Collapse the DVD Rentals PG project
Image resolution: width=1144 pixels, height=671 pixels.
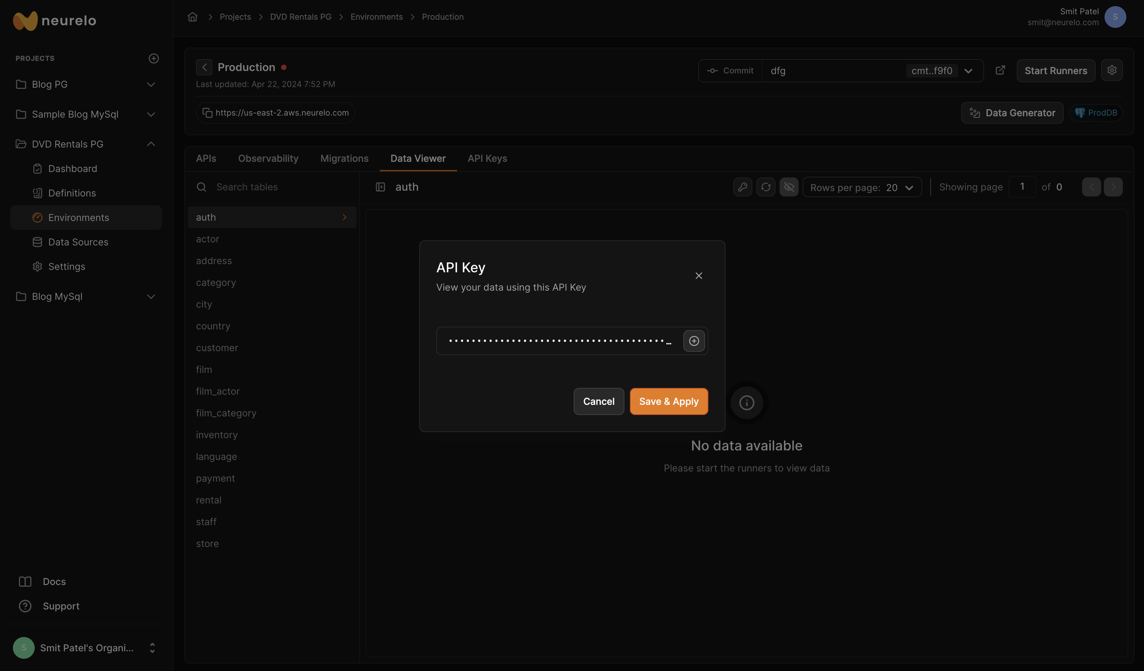[x=151, y=144]
